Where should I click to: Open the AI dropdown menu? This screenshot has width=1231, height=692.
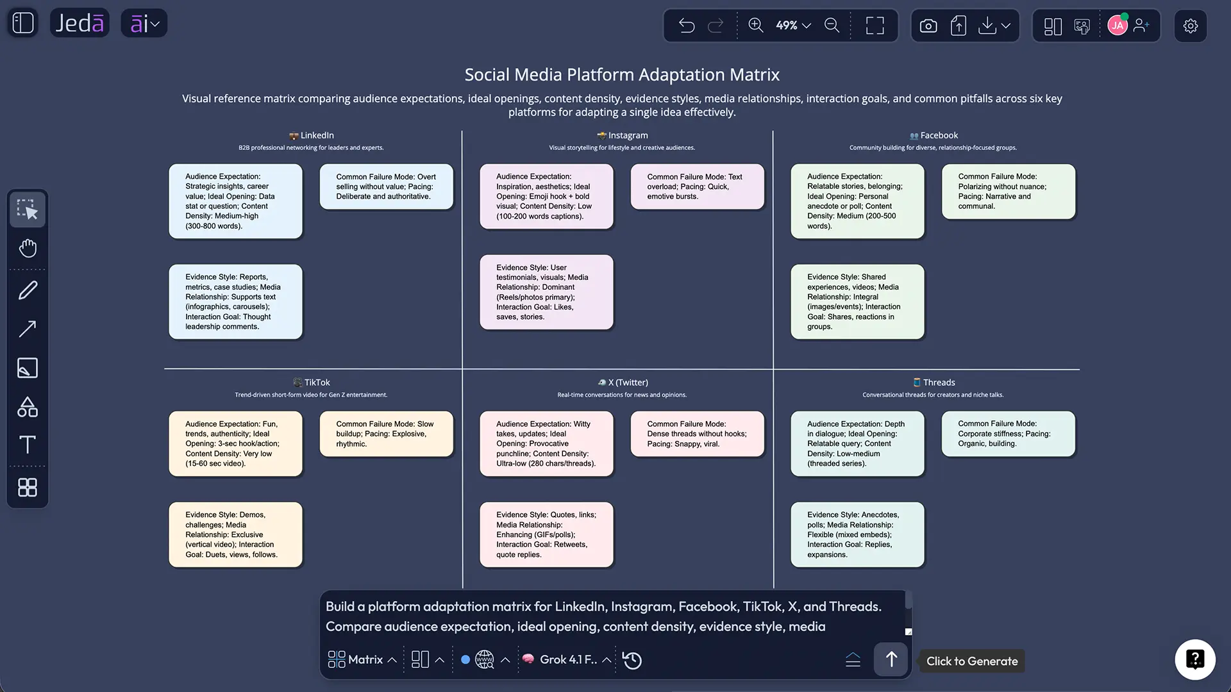[144, 23]
